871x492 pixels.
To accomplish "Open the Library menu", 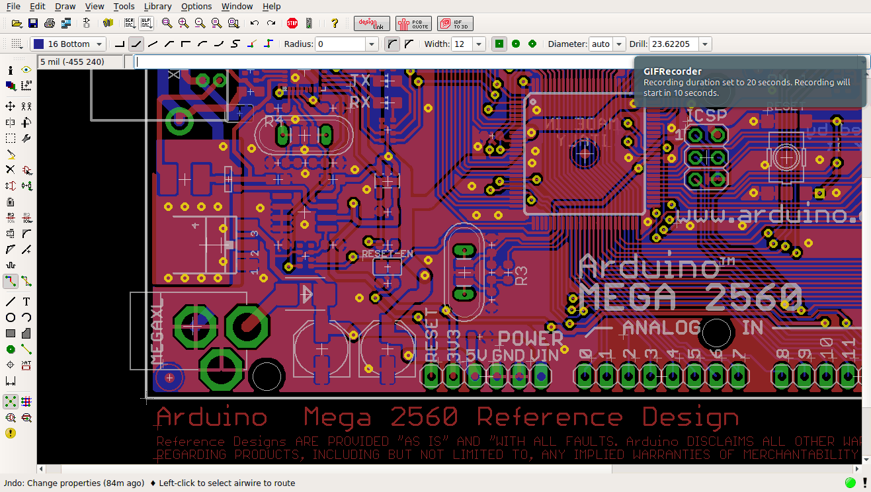I will [157, 7].
